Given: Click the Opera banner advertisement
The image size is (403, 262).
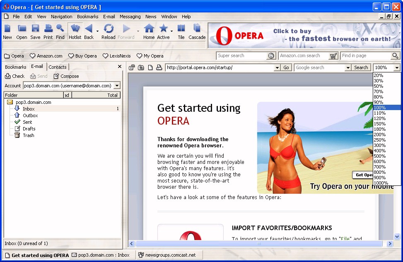Looking at the screenshot, I should [304, 36].
